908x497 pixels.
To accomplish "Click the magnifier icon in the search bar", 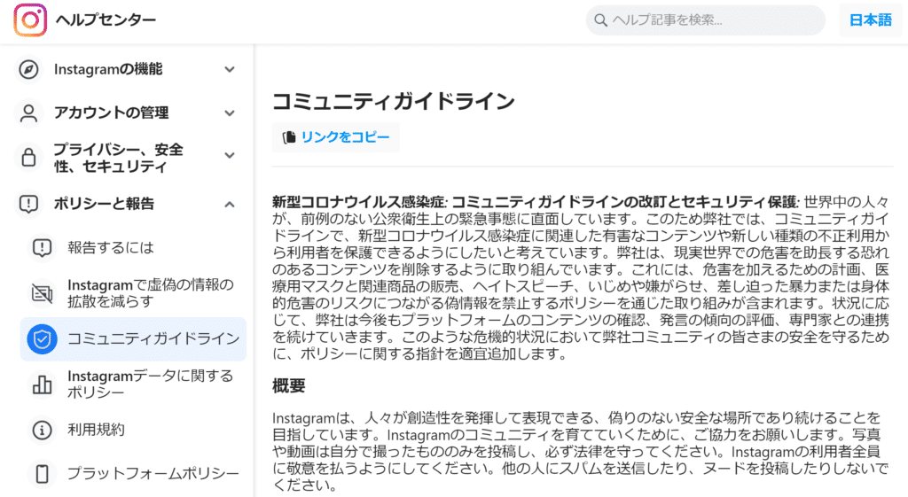I will (600, 21).
